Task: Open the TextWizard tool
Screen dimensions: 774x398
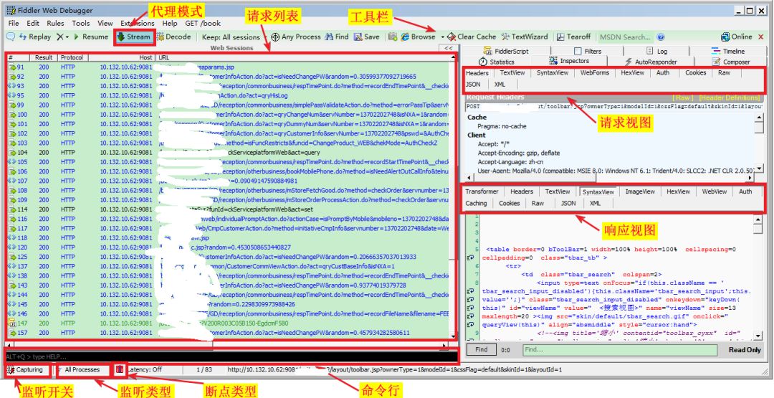Action: click(524, 37)
